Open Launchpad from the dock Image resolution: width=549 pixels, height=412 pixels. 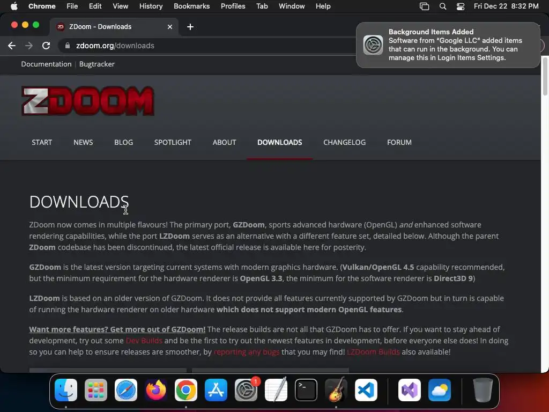coord(96,390)
